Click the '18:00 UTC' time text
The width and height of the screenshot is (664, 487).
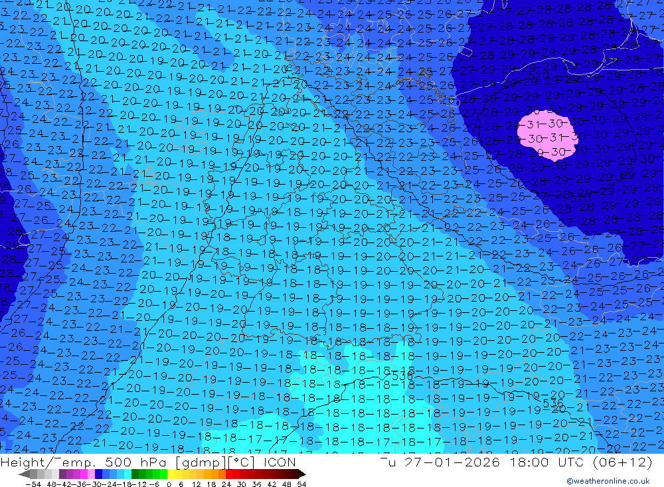pyautogui.click(x=547, y=462)
